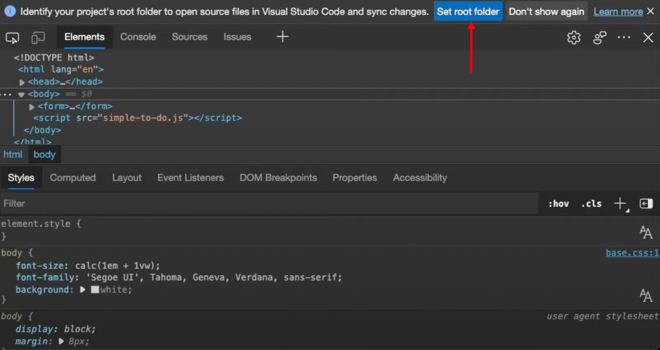Click the element.style selector line
Image resolution: width=660 pixels, height=350 pixels.
(41, 224)
